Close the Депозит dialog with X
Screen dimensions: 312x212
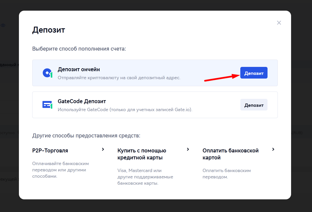click(279, 23)
